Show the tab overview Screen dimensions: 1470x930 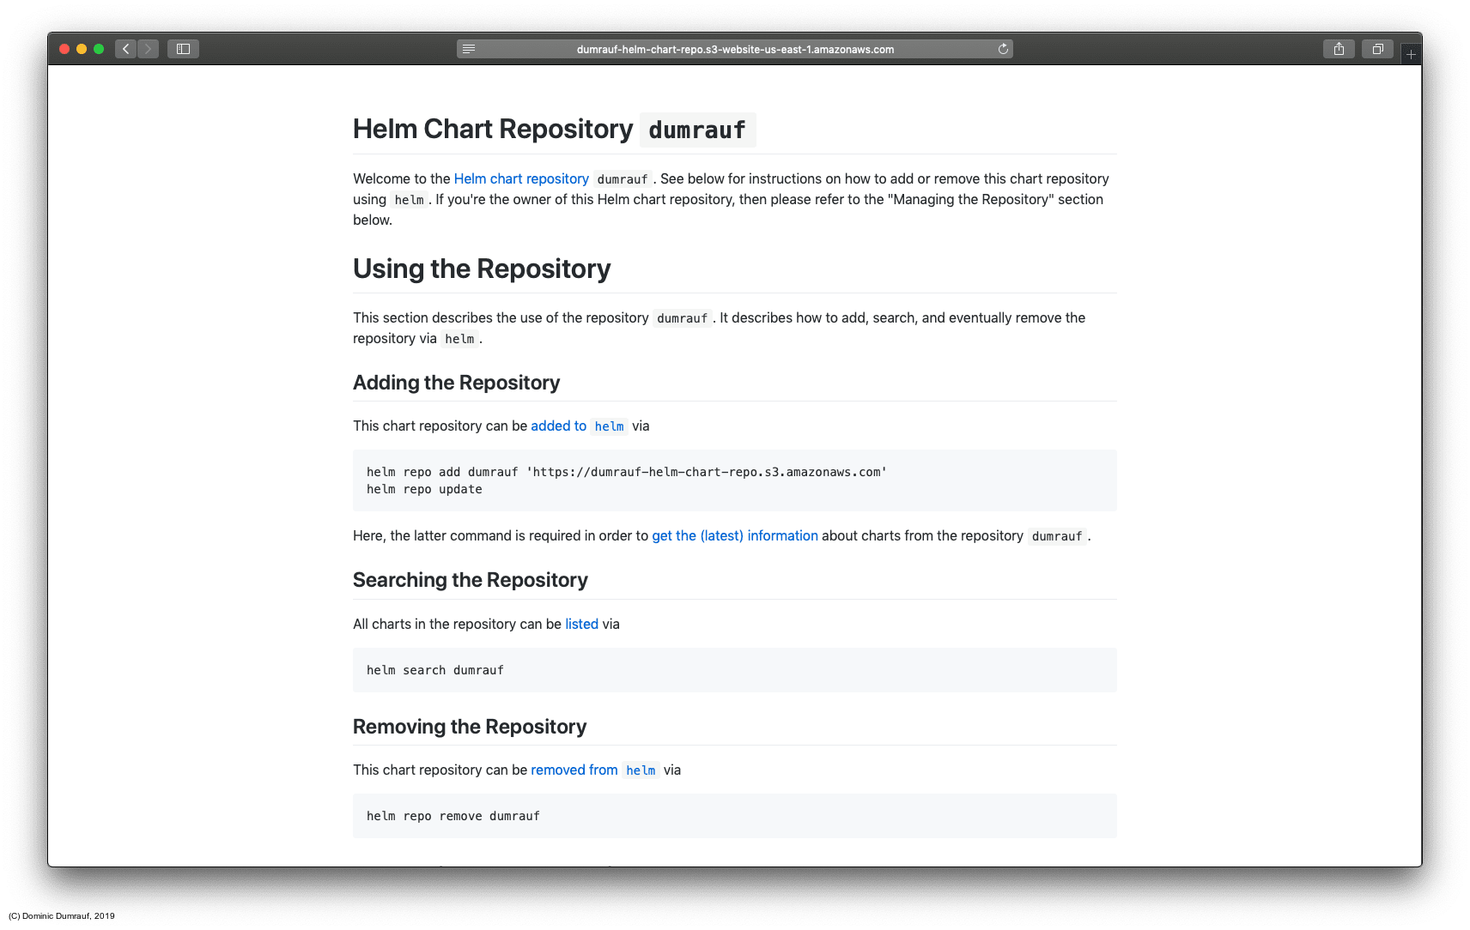1377,49
